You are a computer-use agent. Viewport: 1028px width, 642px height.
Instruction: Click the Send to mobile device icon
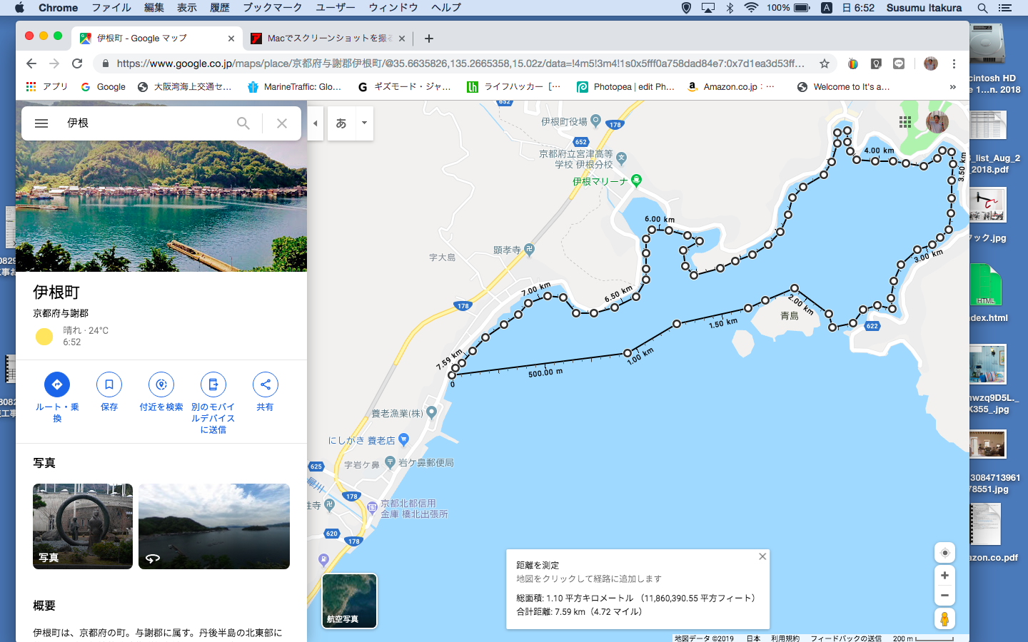[x=213, y=384]
